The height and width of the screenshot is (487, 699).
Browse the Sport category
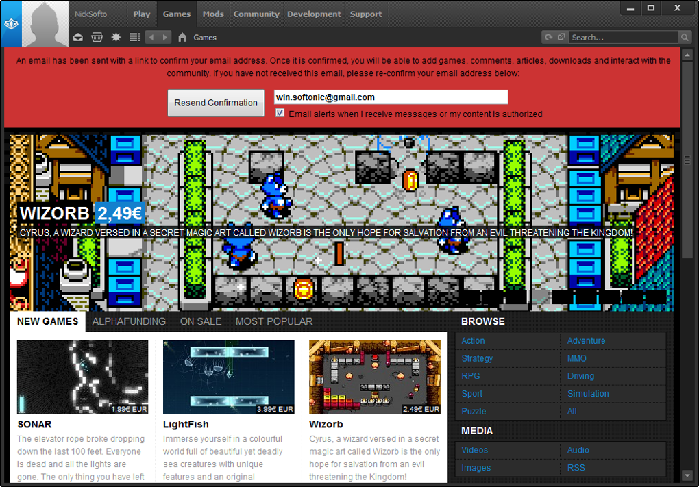click(472, 394)
